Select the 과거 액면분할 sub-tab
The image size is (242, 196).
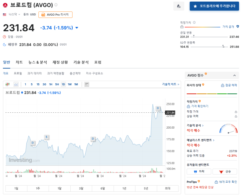click(x=56, y=73)
